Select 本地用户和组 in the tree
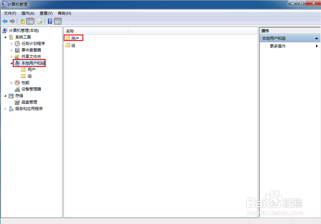The image size is (321, 224). point(33,63)
